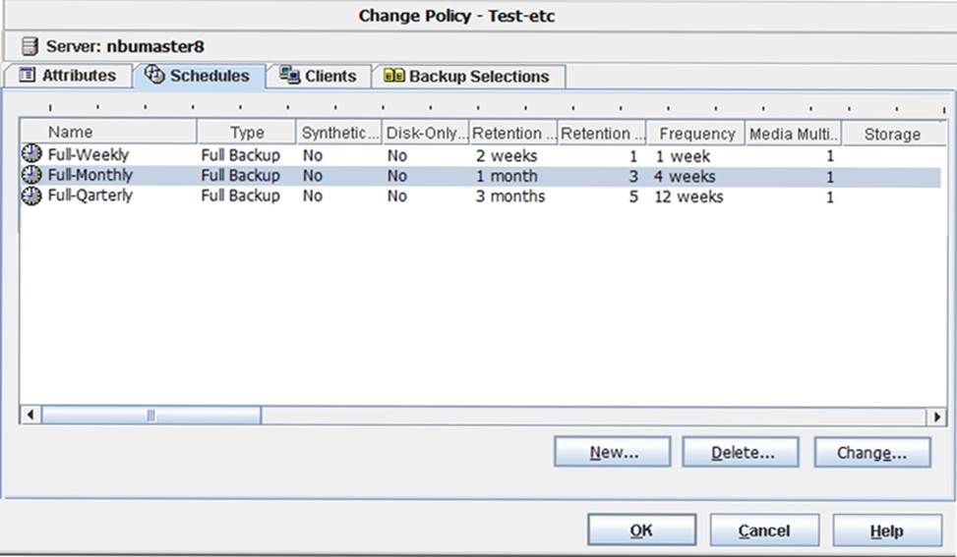Image resolution: width=957 pixels, height=557 pixels.
Task: Sort by the Media Multi.. column header
Action: point(794,134)
